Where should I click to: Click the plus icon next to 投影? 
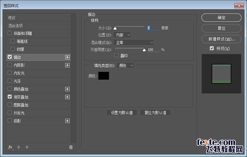pyautogui.click(x=67, y=121)
